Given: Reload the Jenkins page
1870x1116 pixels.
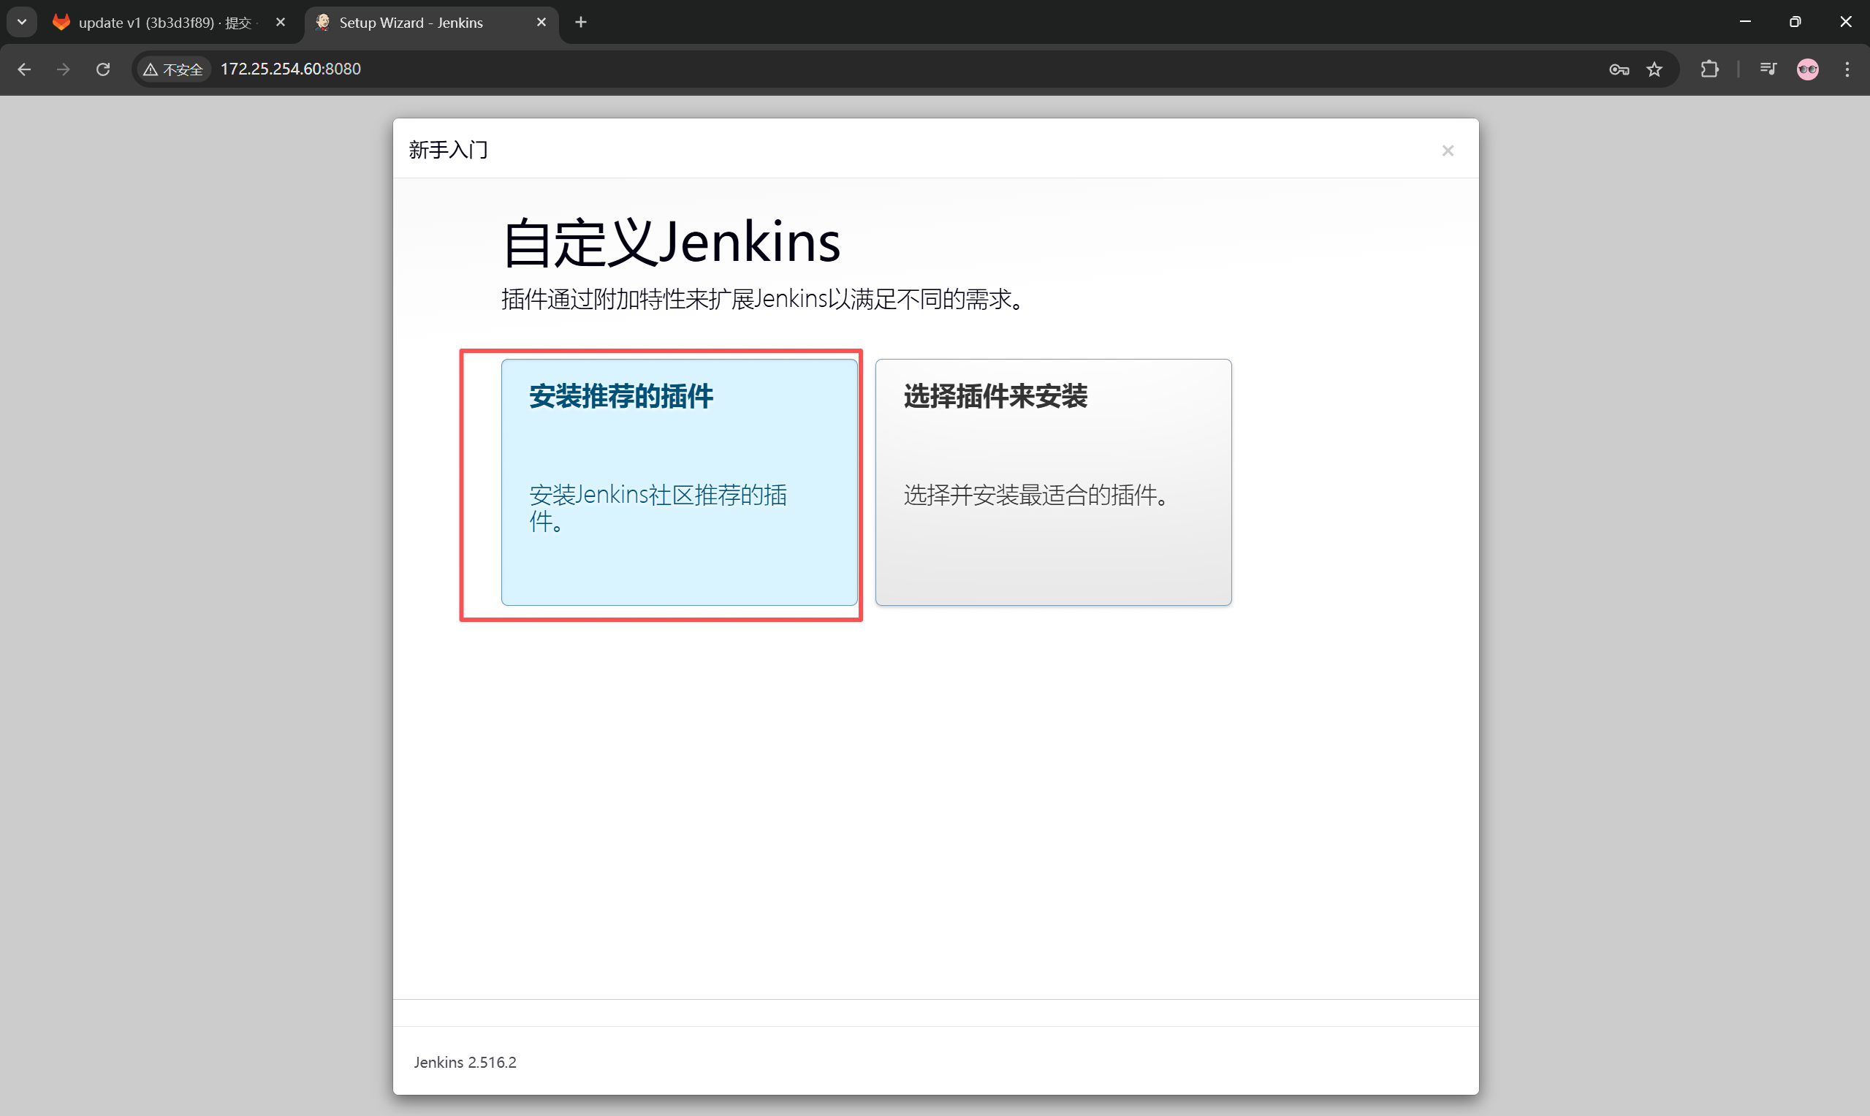Looking at the screenshot, I should 103,69.
